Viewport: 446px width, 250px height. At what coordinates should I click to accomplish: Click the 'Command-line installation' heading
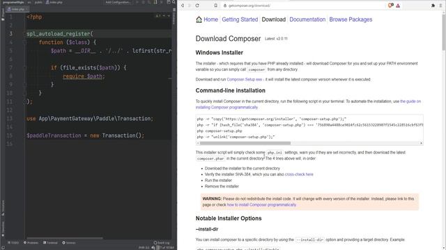tap(231, 90)
